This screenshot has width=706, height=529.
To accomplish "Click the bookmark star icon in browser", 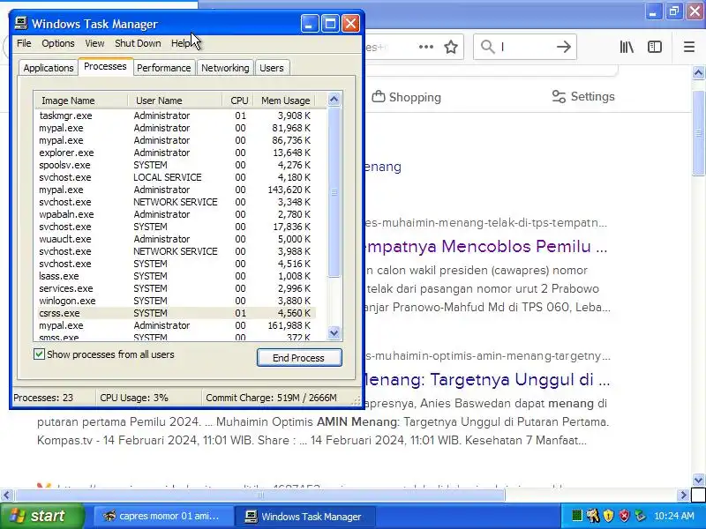I will click(x=451, y=47).
